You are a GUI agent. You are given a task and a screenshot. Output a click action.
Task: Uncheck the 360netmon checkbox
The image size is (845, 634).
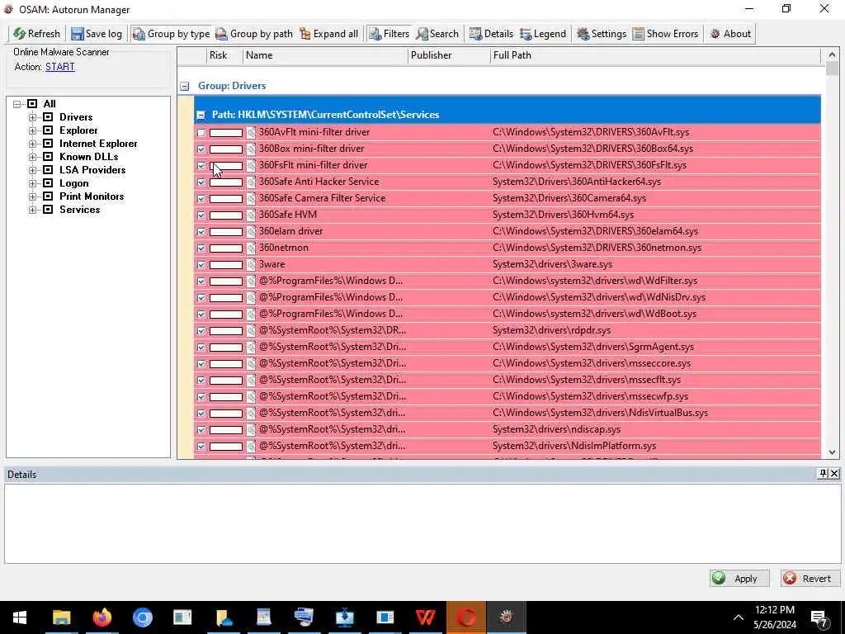[201, 248]
